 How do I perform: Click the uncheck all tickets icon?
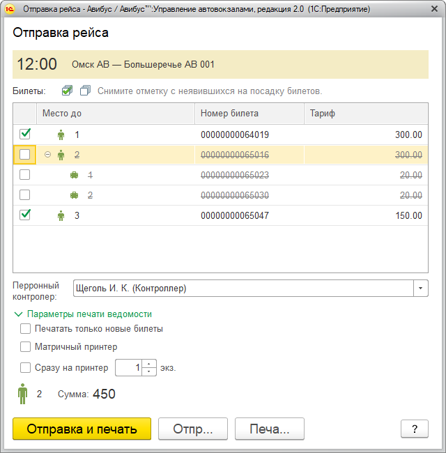(x=85, y=91)
